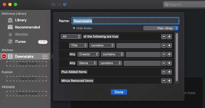The width and height of the screenshot is (205, 108).
Task: Remove the 'of the following are true' rule
Action: [164, 36]
